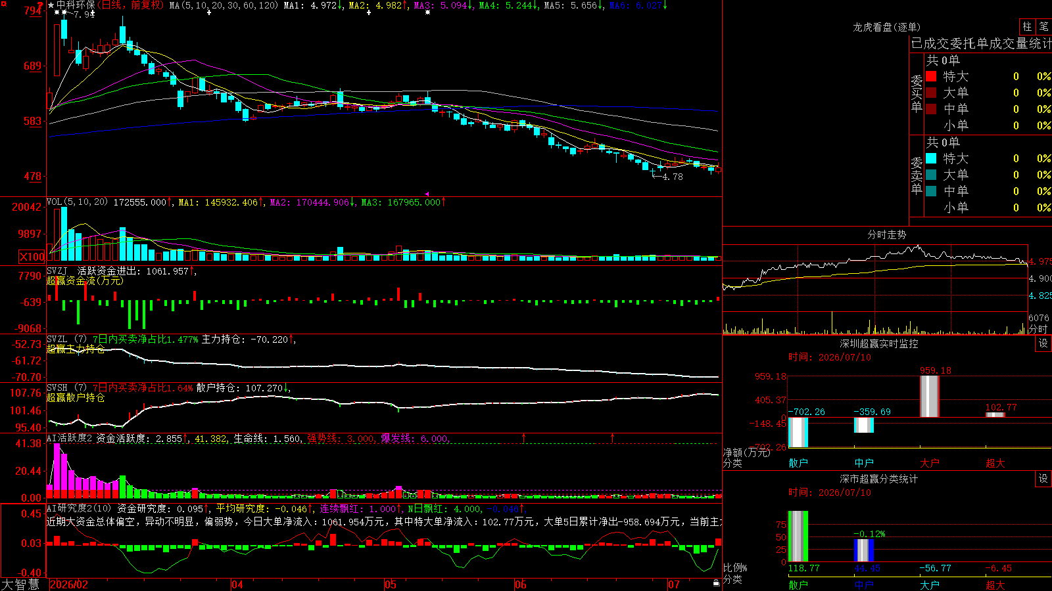Open settings 设 for 深圳超赢实时监控 panel

(1043, 343)
